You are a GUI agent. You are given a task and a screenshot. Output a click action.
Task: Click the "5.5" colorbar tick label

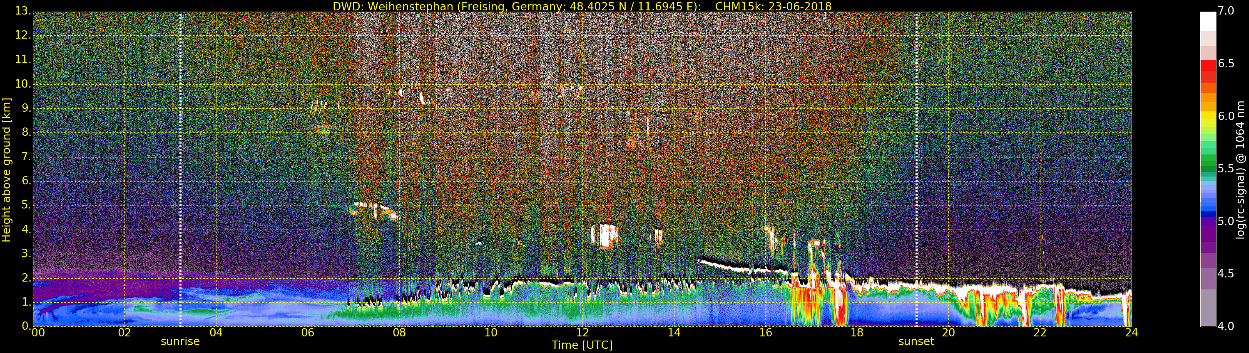(1226, 169)
